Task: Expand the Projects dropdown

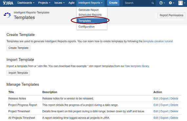Action: [44, 3]
